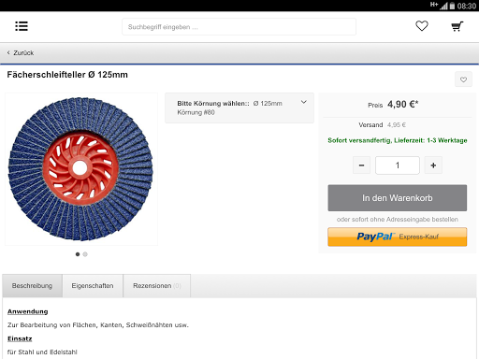
Task: Focus the Suchbegriff eingeben search field
Action: tap(239, 27)
